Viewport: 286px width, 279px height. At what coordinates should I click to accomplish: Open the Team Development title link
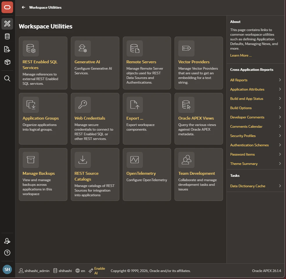click(197, 173)
